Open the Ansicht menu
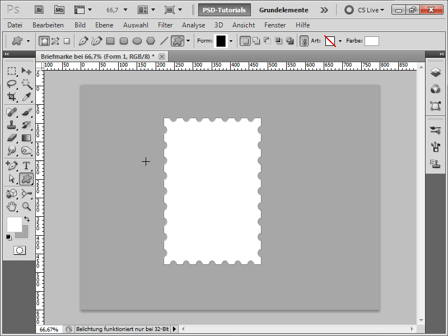The width and height of the screenshot is (448, 336). coord(244,25)
